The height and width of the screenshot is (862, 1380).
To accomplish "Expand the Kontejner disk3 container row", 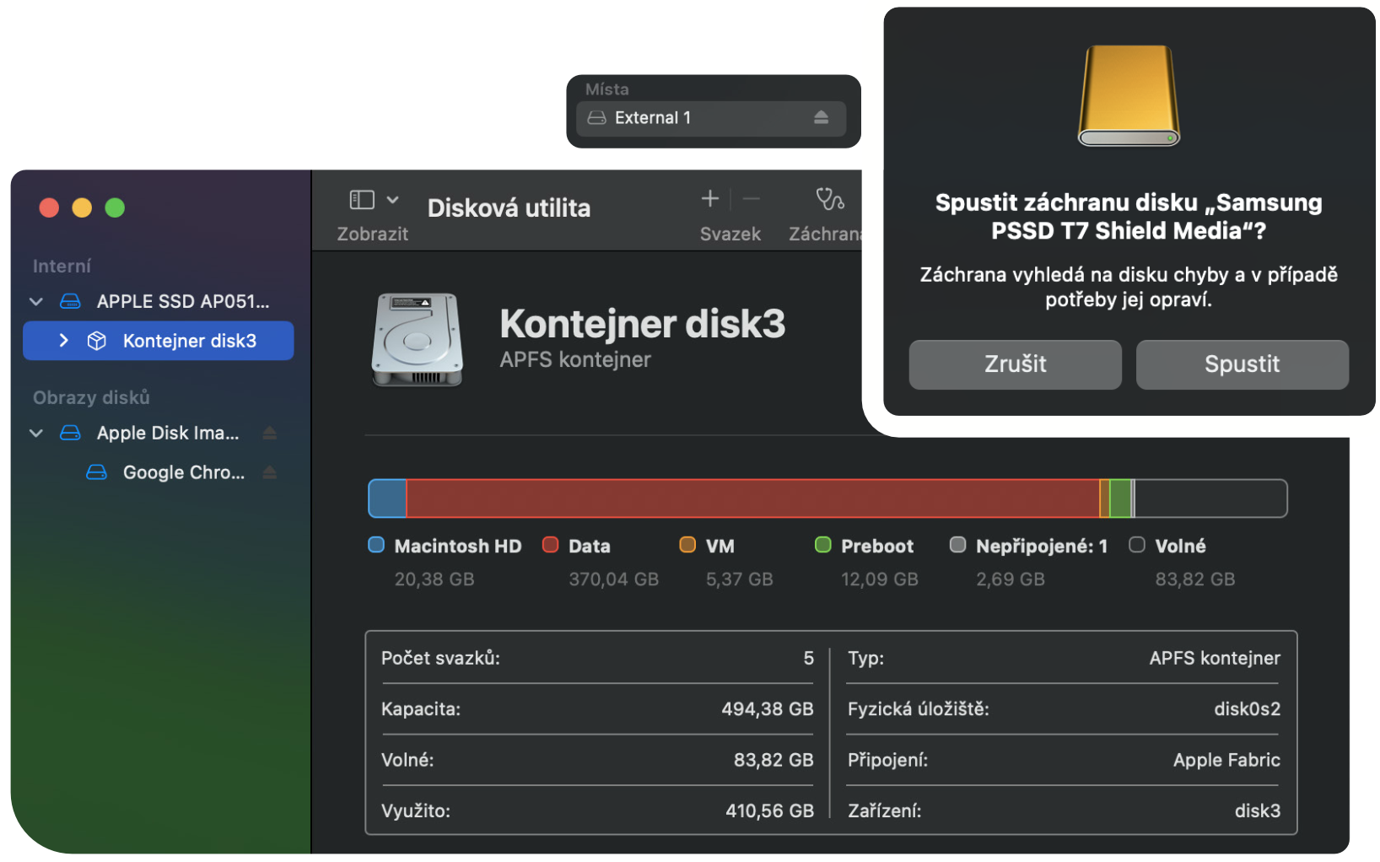I will click(x=63, y=341).
